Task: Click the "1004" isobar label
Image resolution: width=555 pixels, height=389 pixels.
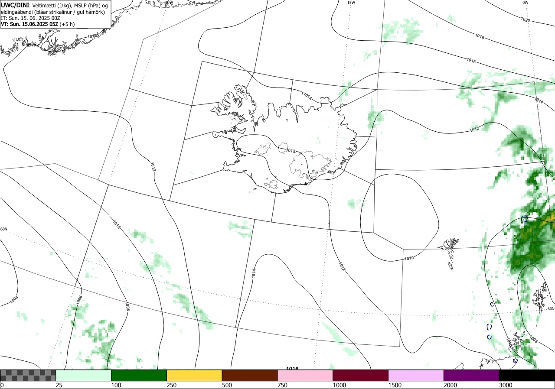Action: coord(14,299)
